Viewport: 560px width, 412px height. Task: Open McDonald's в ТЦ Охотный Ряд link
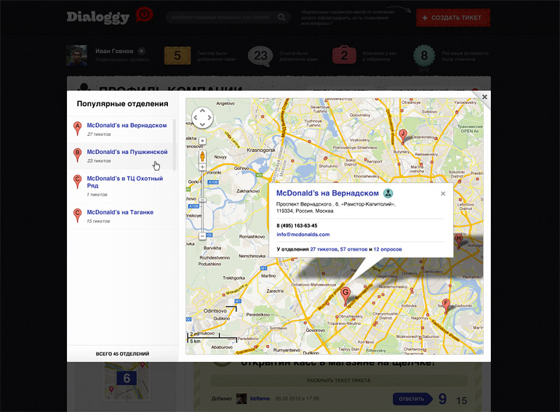coord(125,182)
